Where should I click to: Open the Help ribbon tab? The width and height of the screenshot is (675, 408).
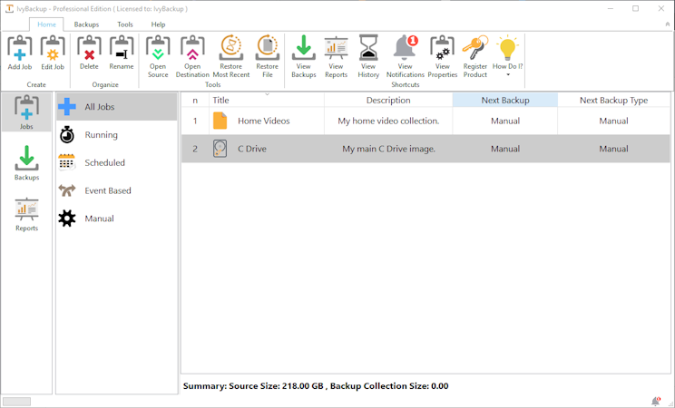[x=158, y=24]
